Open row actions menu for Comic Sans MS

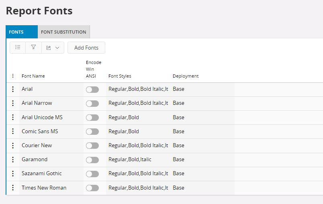click(x=13, y=132)
